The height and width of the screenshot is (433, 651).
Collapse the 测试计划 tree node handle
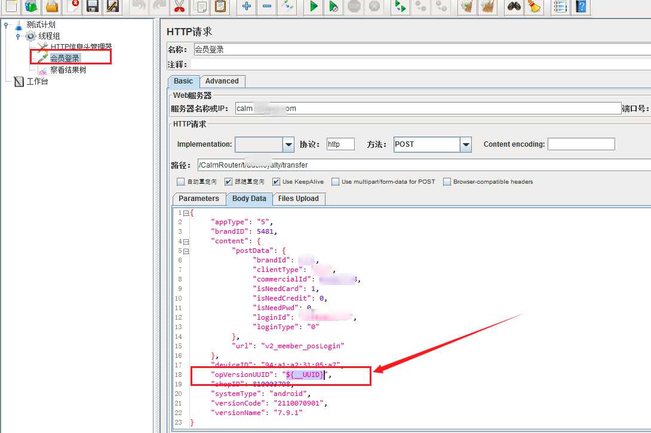point(6,25)
